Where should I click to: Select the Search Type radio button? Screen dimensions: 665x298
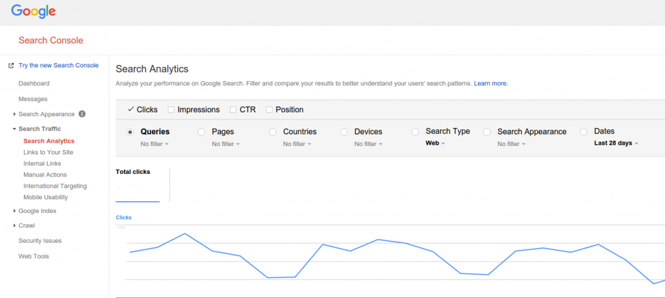click(x=415, y=132)
